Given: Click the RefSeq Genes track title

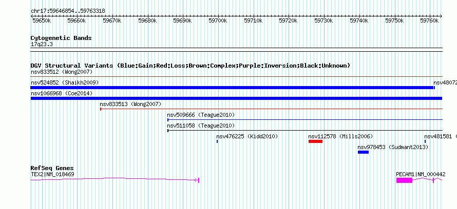Looking at the screenshot, I should point(52,168).
